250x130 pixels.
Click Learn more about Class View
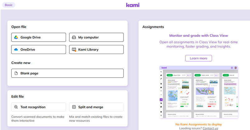click(x=199, y=58)
